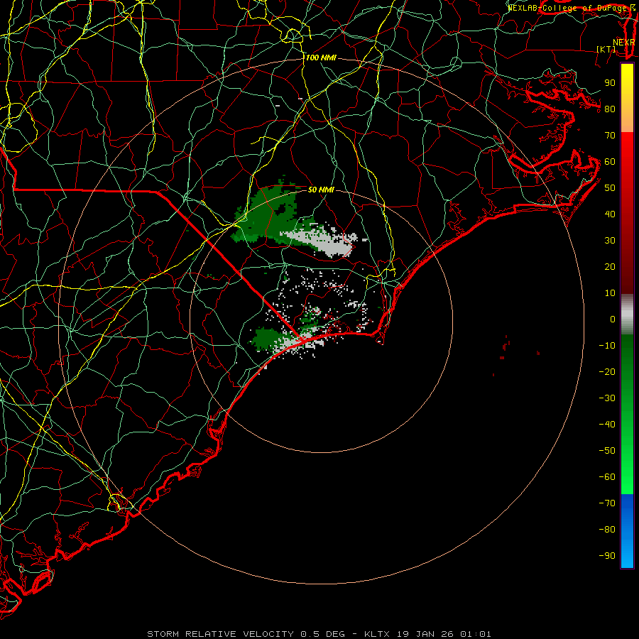
Task: Select the -70 knot legend value
Action: [x=607, y=503]
